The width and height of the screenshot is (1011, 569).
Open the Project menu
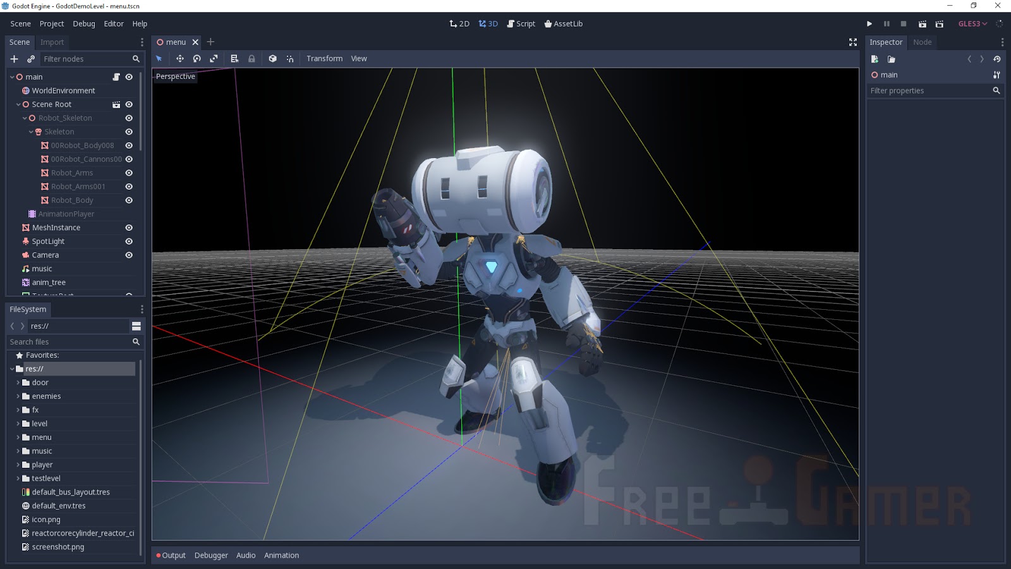click(52, 24)
